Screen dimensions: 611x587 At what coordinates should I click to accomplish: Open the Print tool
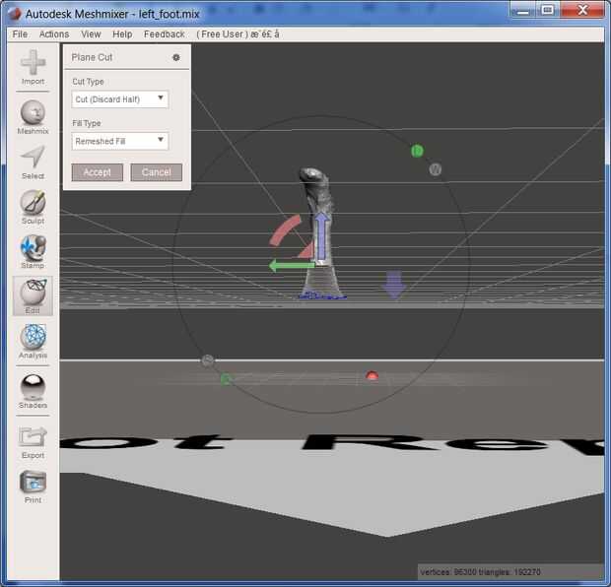[33, 487]
